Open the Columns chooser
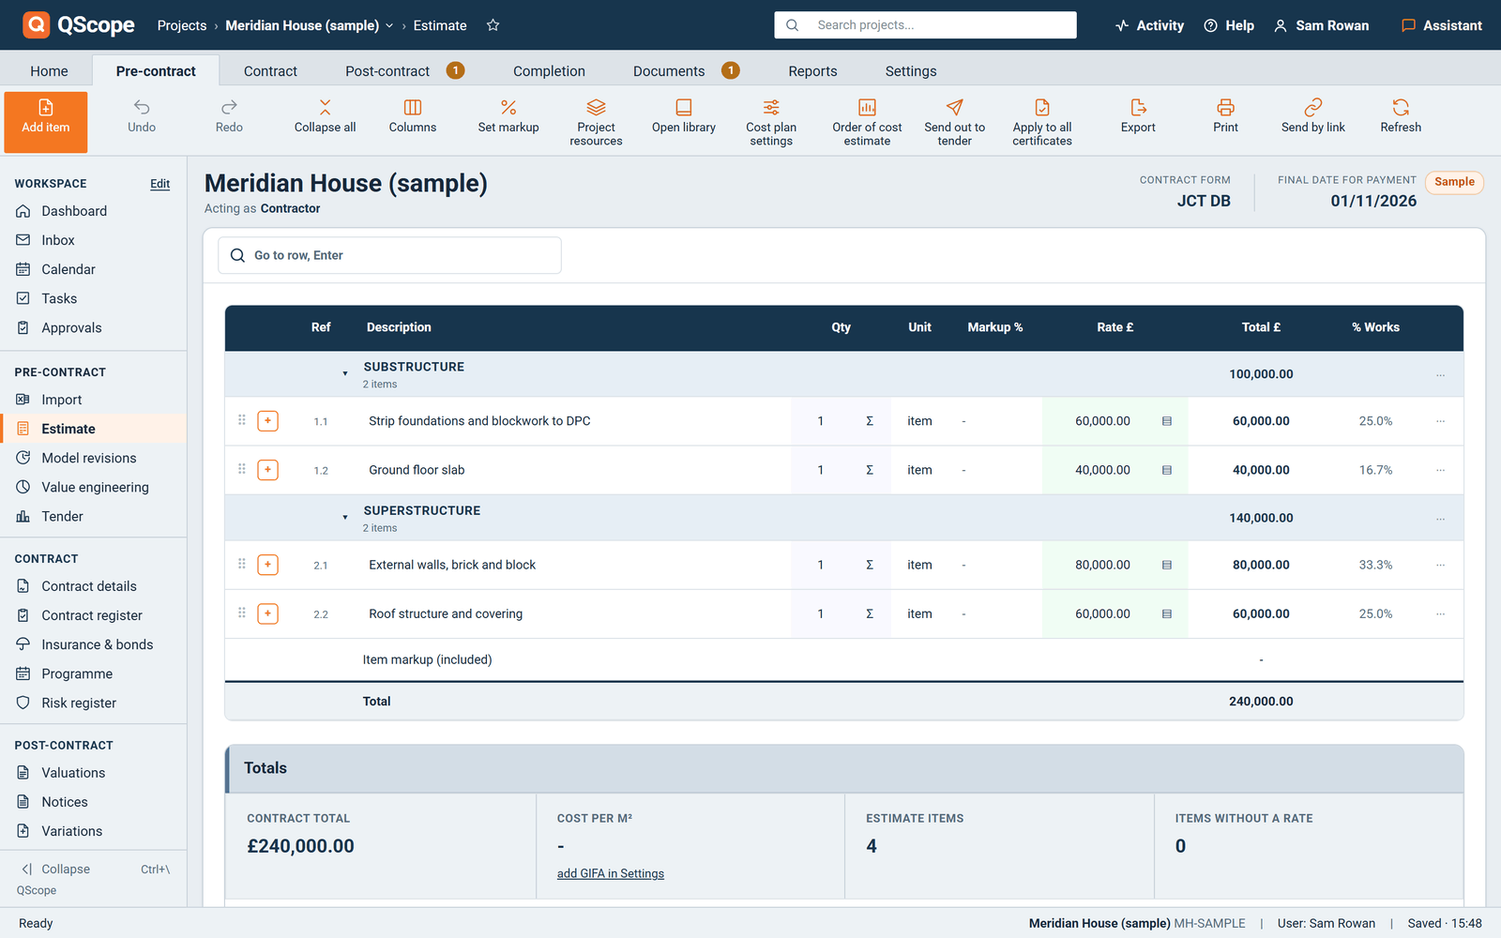Image resolution: width=1501 pixels, height=938 pixels. click(x=413, y=116)
